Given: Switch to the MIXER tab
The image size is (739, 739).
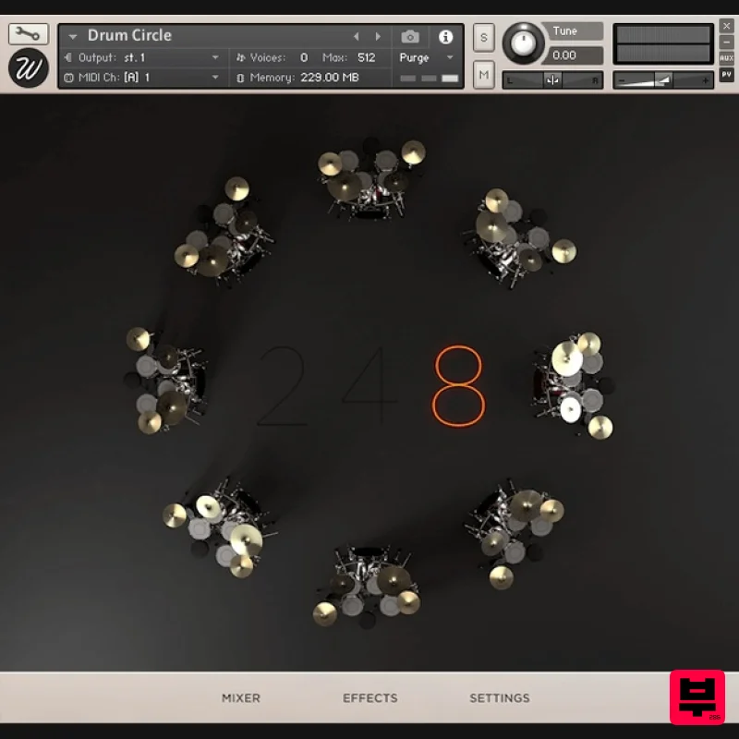Looking at the screenshot, I should [x=240, y=698].
